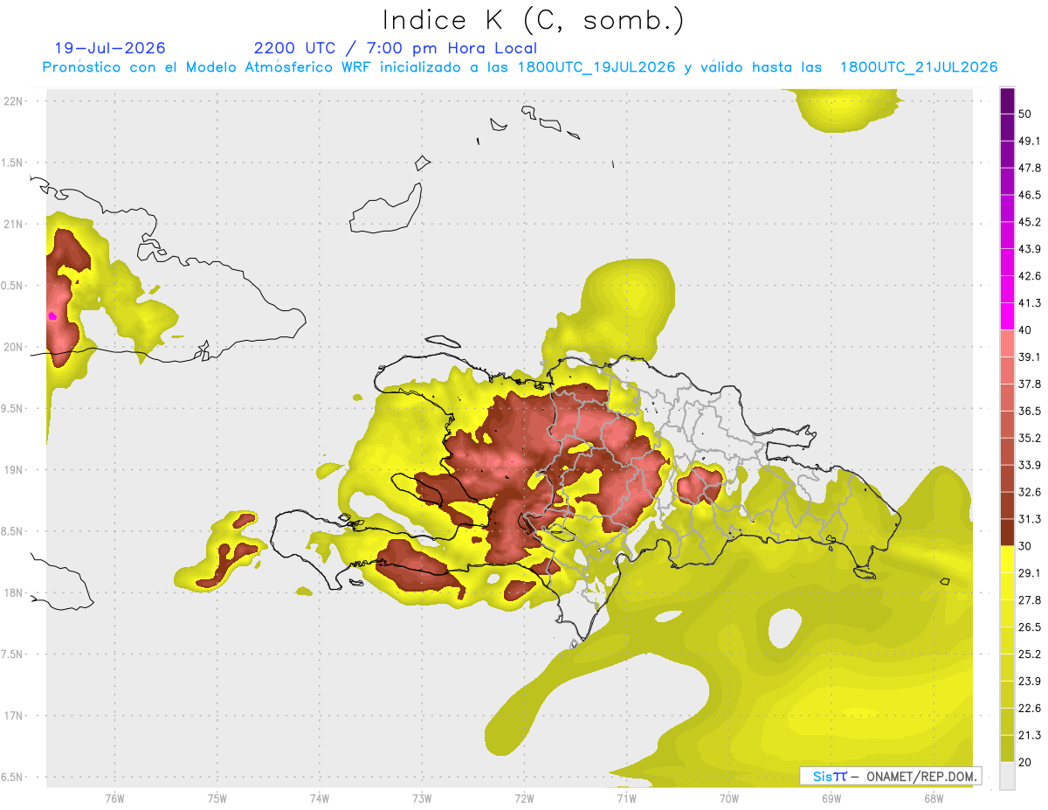
Task: Click the colorbar value "47.8"
Action: pos(1030,168)
